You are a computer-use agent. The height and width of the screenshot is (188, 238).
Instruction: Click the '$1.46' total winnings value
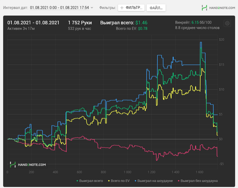pyautogui.click(x=141, y=23)
